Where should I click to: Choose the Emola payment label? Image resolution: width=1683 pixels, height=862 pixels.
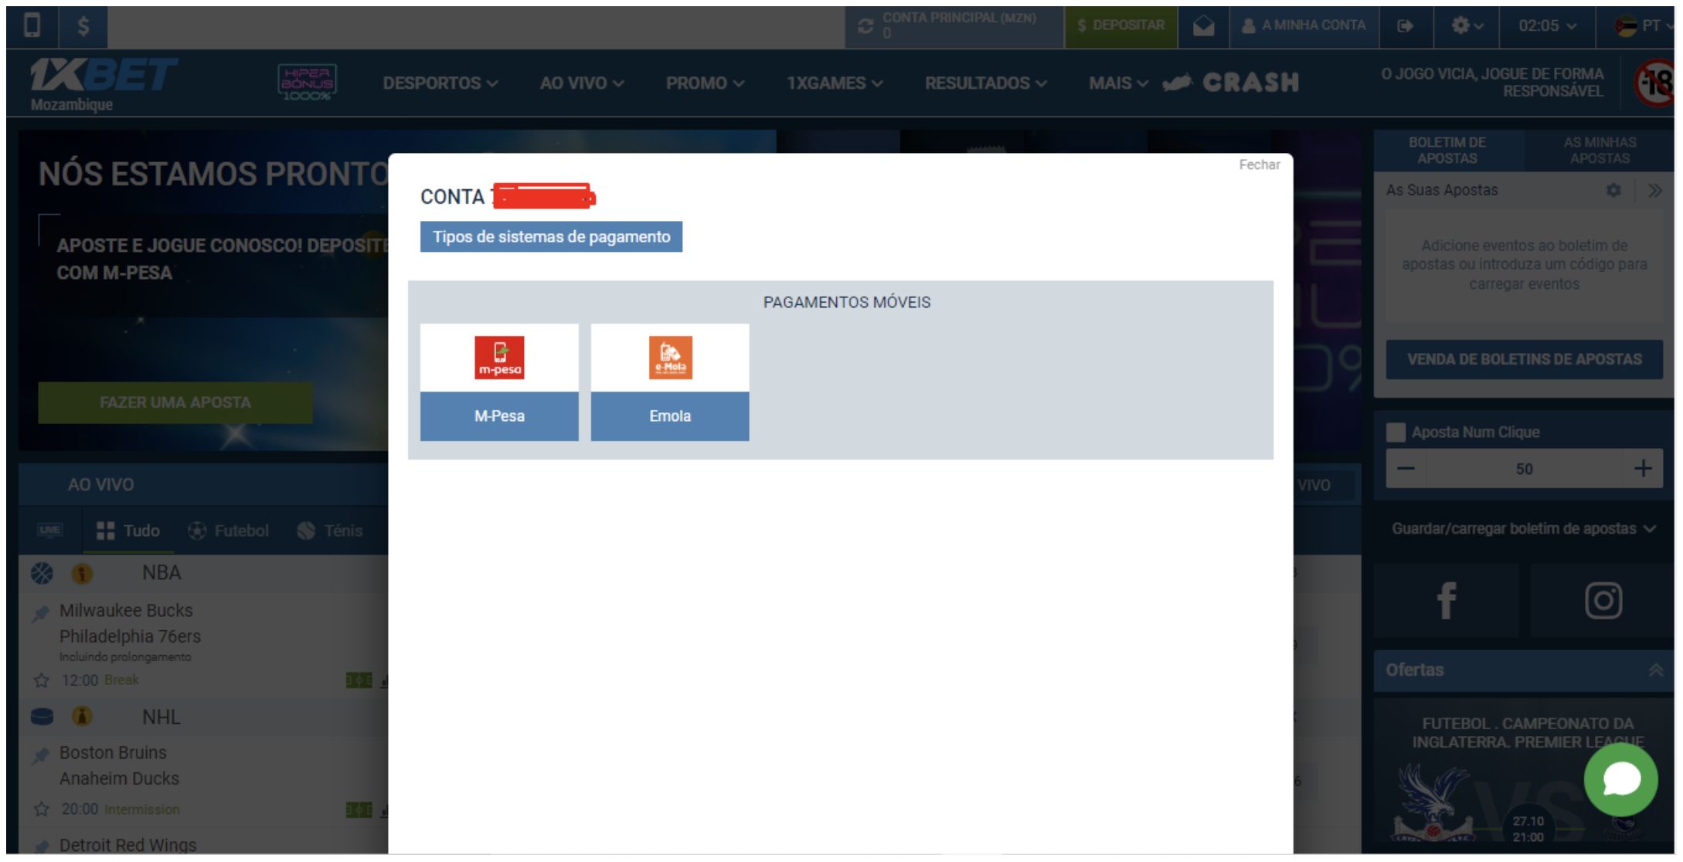[x=670, y=416]
